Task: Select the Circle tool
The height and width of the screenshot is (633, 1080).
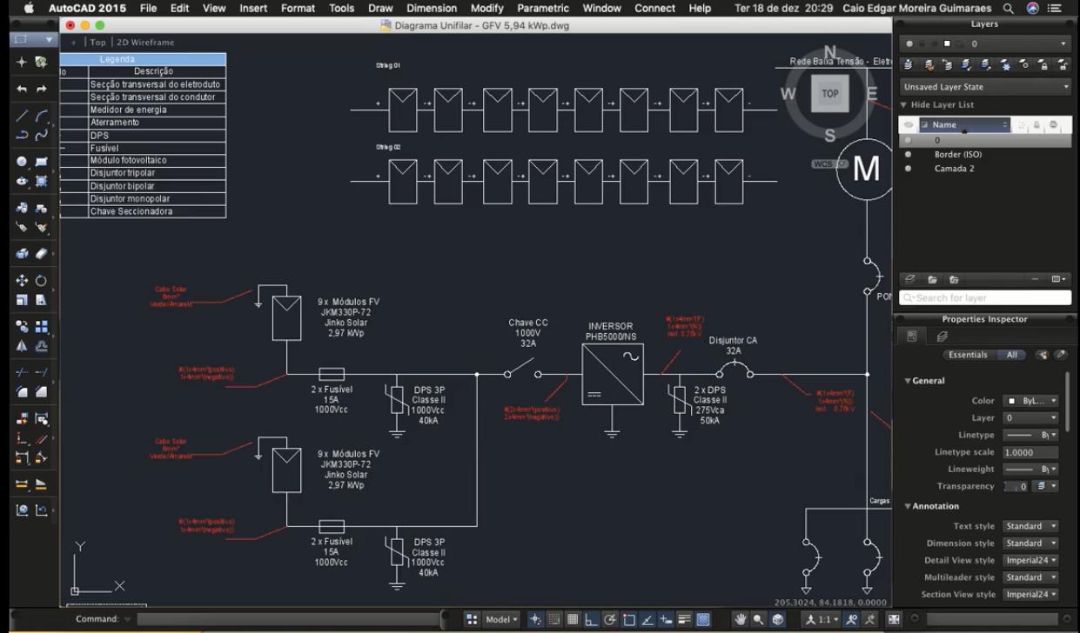Action: pyautogui.click(x=22, y=162)
